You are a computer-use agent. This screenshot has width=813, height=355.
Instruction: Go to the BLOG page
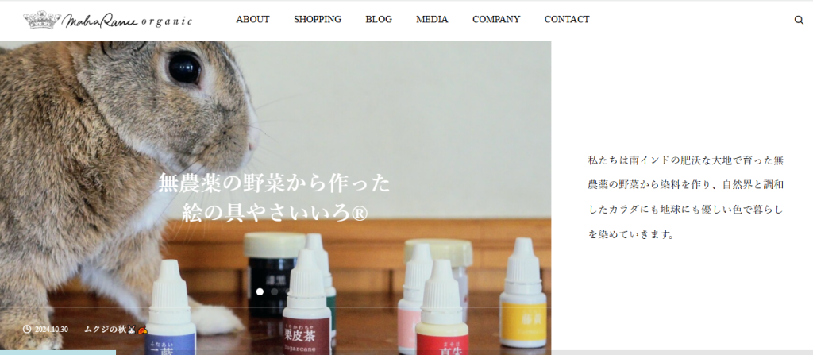(x=379, y=20)
